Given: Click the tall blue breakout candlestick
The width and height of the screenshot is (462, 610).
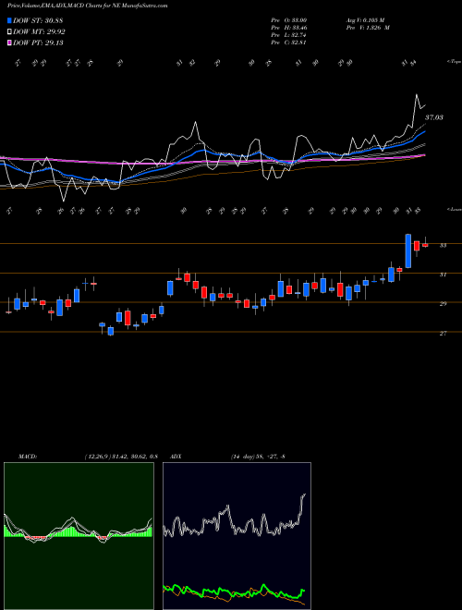Looking at the screenshot, I should pos(407,250).
